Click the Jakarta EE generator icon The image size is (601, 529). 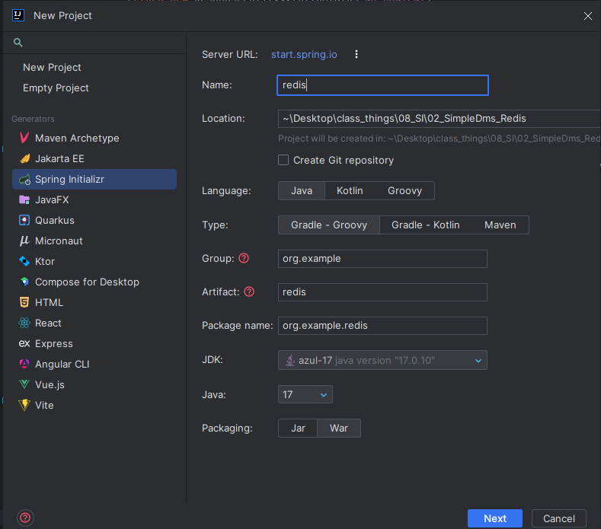24,158
